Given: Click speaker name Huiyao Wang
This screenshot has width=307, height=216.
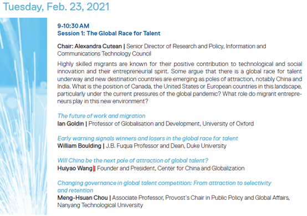Looking at the screenshot, I should click(x=75, y=168).
